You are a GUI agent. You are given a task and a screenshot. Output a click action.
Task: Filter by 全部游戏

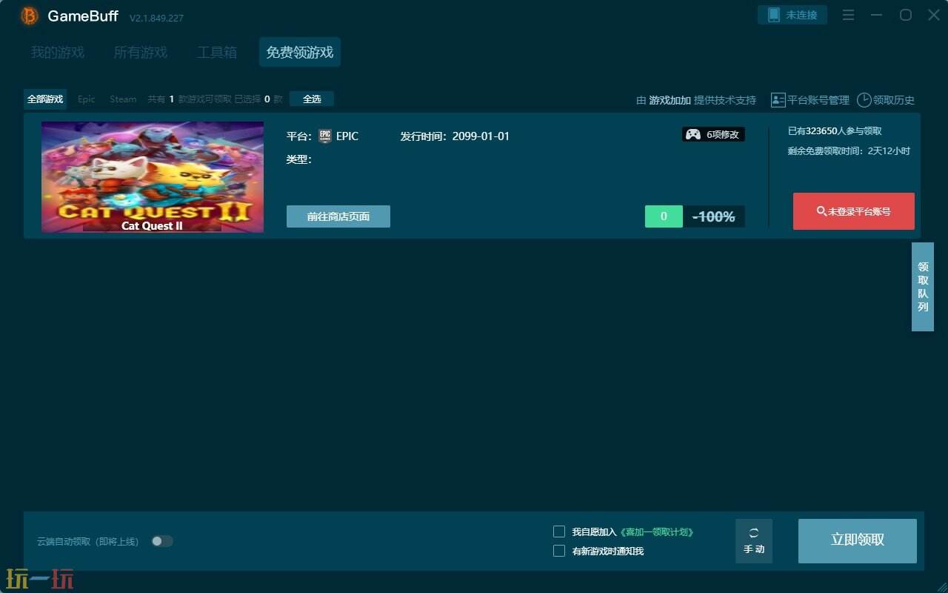(x=45, y=99)
